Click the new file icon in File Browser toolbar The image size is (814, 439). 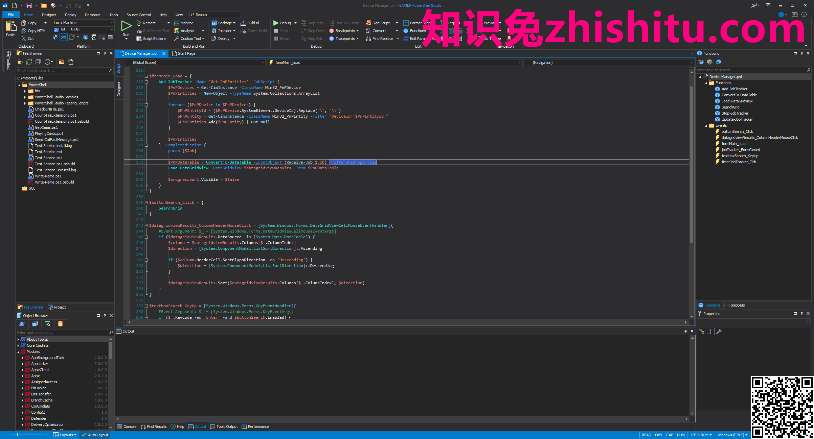pyautogui.click(x=70, y=62)
